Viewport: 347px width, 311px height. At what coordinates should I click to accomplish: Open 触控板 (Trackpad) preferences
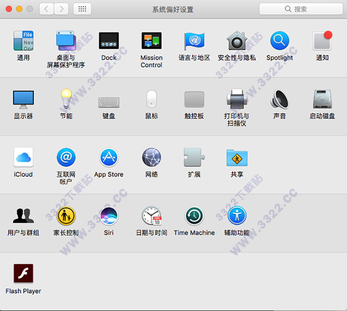[x=194, y=99]
